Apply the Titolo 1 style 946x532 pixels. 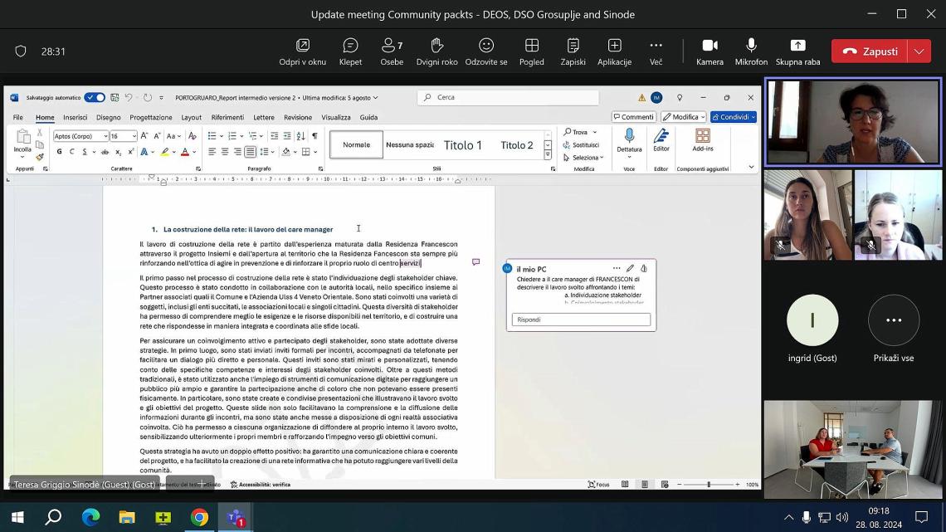pyautogui.click(x=463, y=144)
